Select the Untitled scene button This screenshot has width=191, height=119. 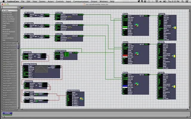(7, 113)
